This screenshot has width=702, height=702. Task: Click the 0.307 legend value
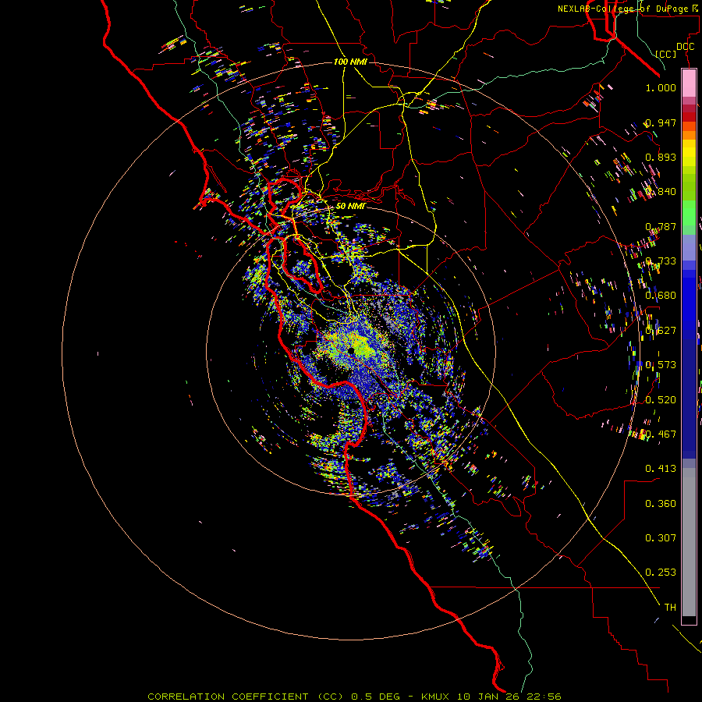661,538
